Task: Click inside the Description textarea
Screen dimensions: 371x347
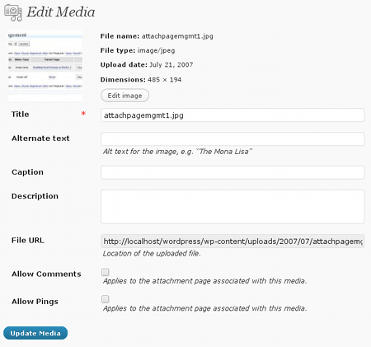Action: point(232,207)
